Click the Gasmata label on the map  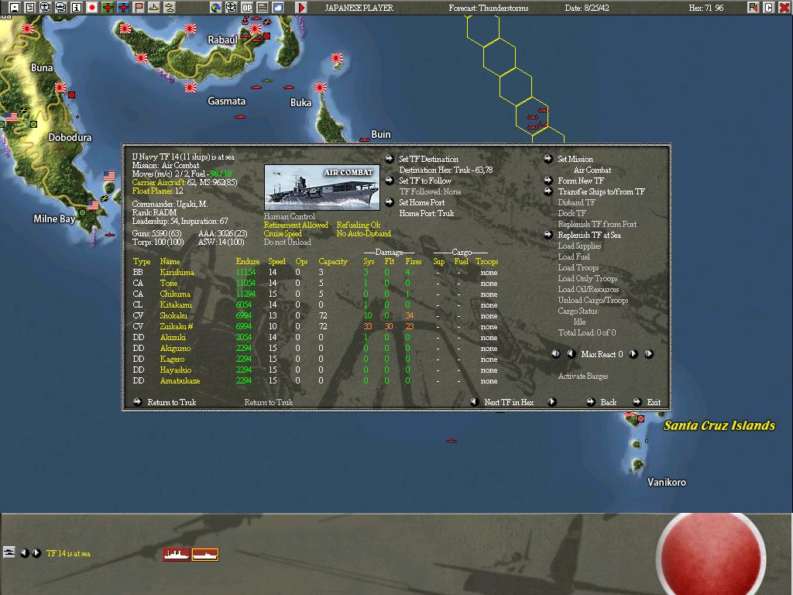tap(227, 101)
